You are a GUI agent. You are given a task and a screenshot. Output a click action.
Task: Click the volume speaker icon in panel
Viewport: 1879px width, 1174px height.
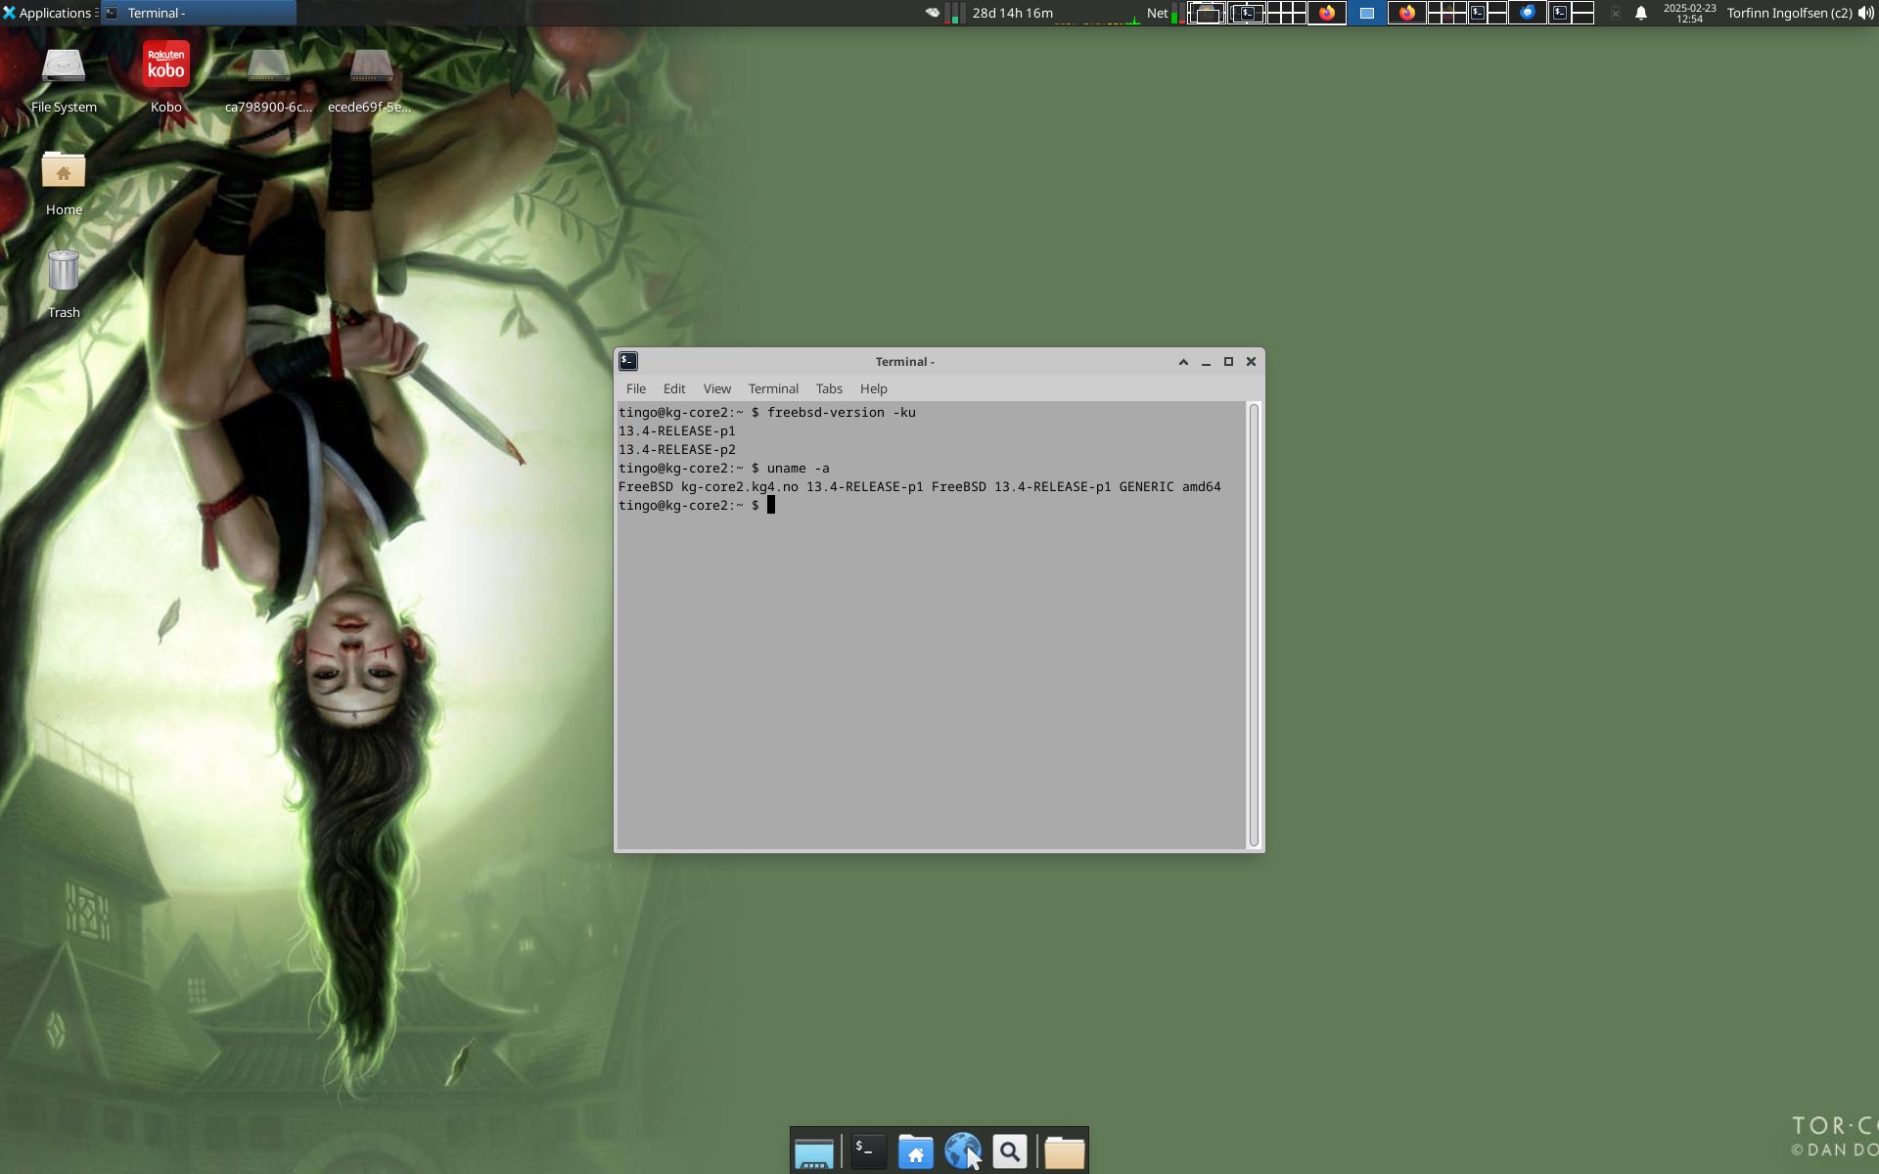point(1866,13)
